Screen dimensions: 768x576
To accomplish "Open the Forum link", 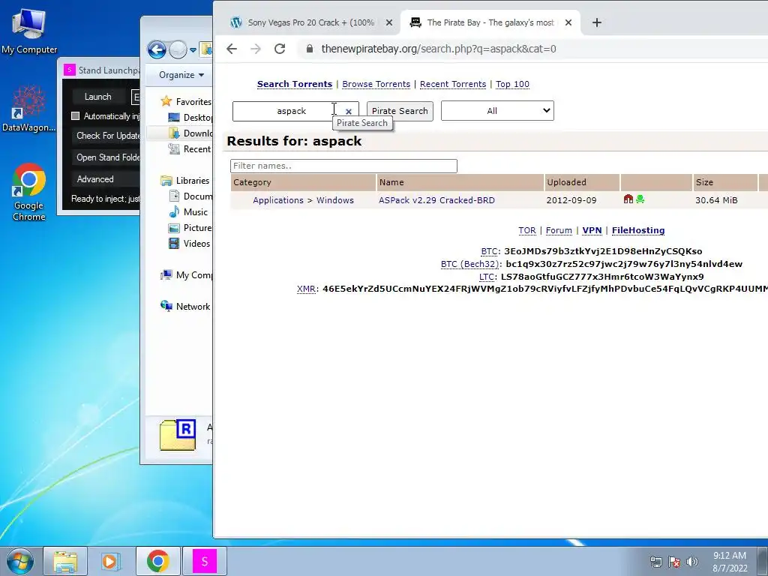I will pyautogui.click(x=559, y=230).
